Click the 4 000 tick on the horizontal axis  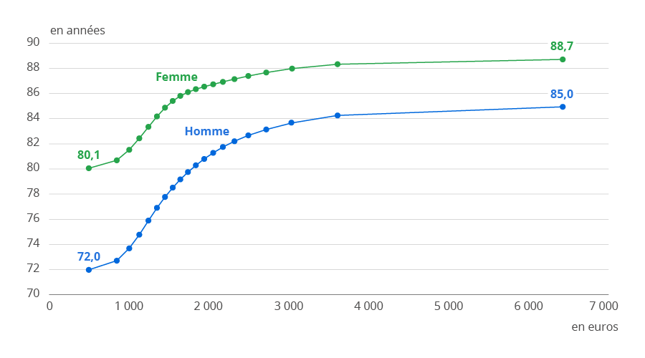tap(368, 306)
